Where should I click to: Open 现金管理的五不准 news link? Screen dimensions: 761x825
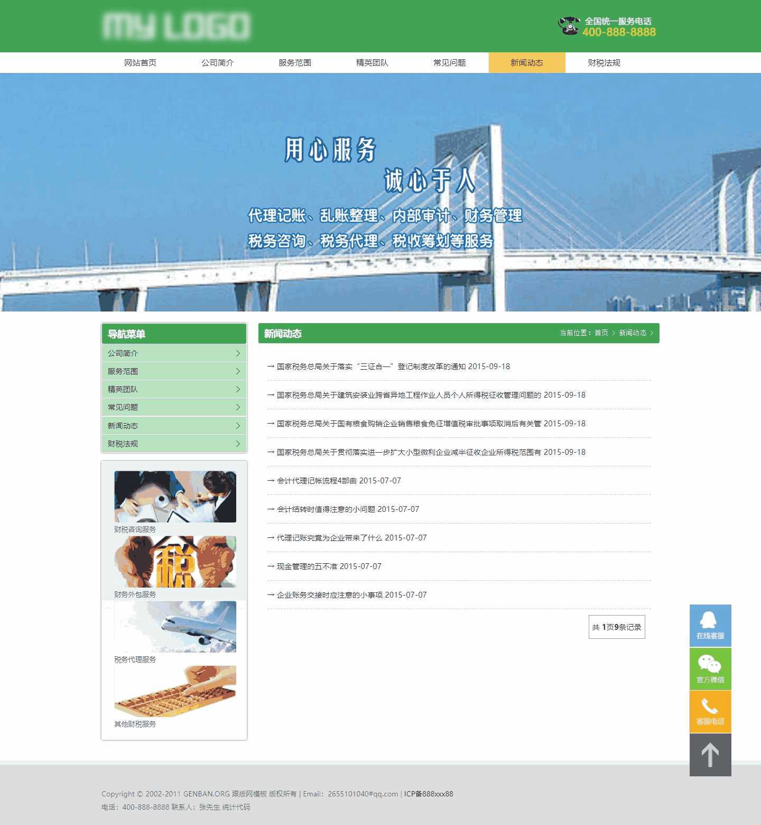point(307,566)
